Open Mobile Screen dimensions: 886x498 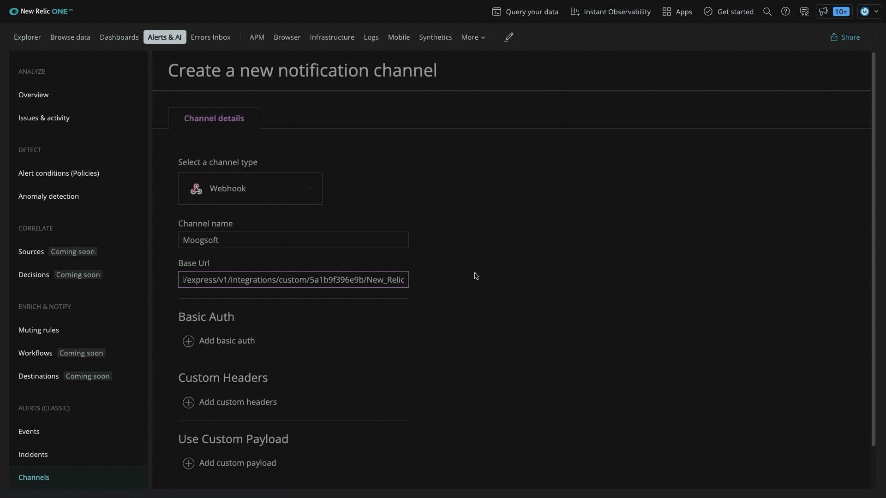click(x=399, y=37)
